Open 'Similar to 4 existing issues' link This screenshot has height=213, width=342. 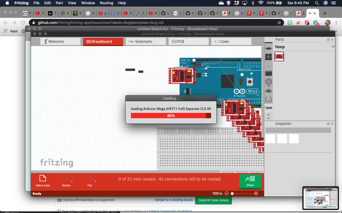[174, 200]
